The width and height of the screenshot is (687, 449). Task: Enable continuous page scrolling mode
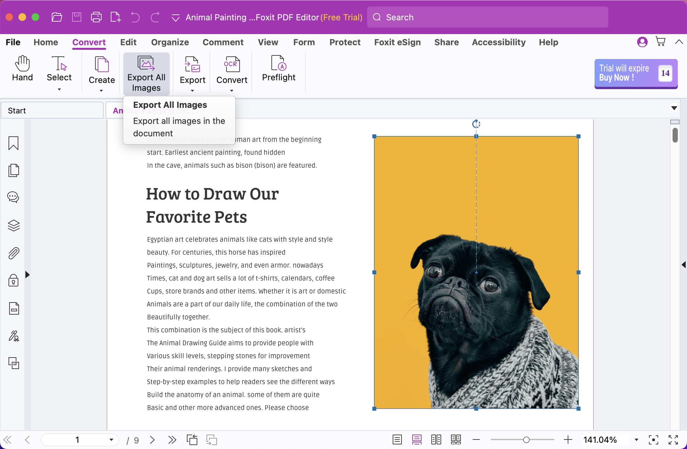click(x=417, y=439)
